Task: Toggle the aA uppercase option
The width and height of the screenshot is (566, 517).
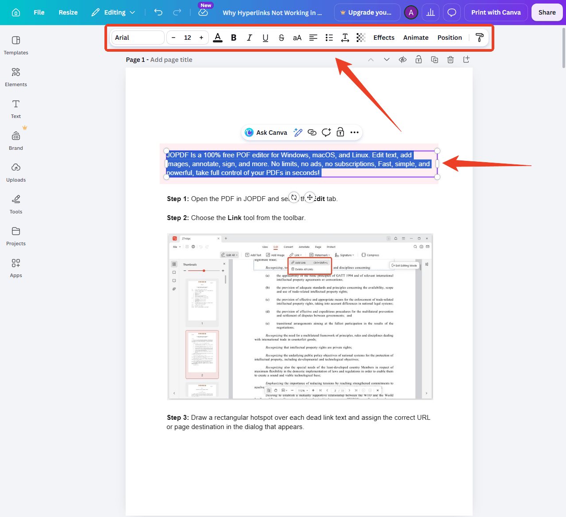Action: coord(297,38)
